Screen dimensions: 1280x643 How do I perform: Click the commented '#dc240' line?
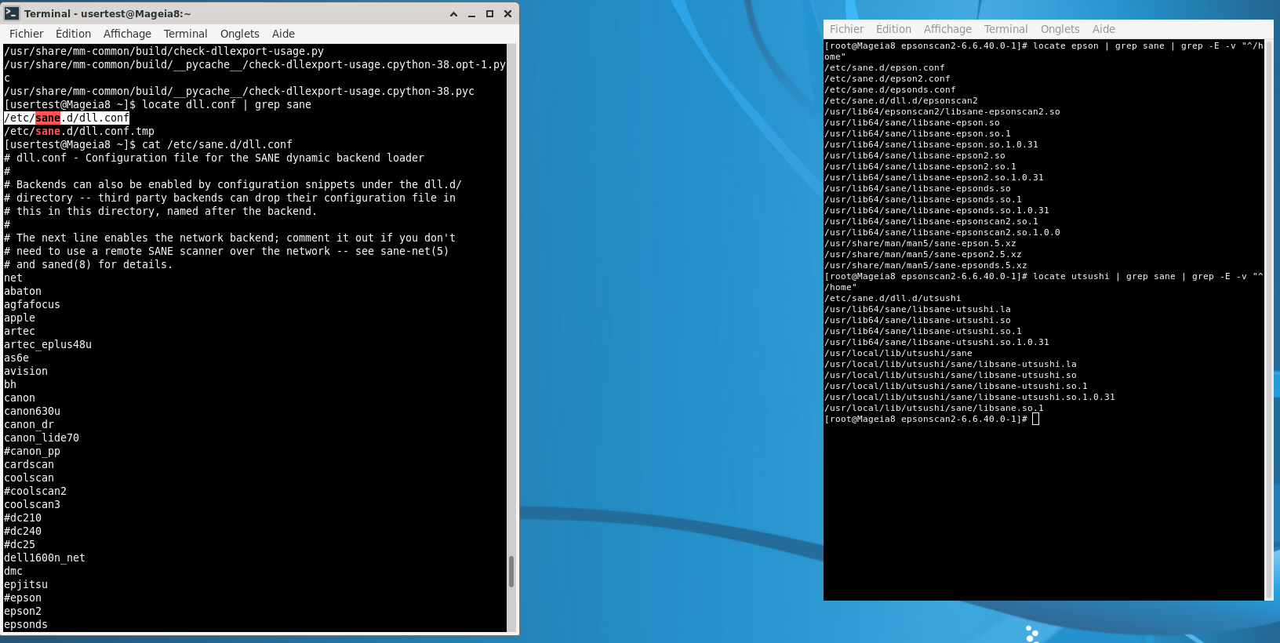[23, 531]
